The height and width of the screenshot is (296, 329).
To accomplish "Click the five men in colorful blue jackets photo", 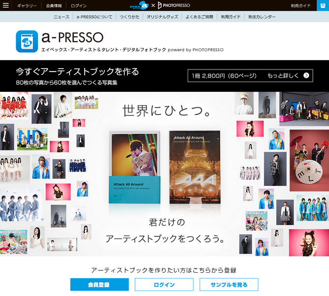I will pyautogui.click(x=313, y=208).
